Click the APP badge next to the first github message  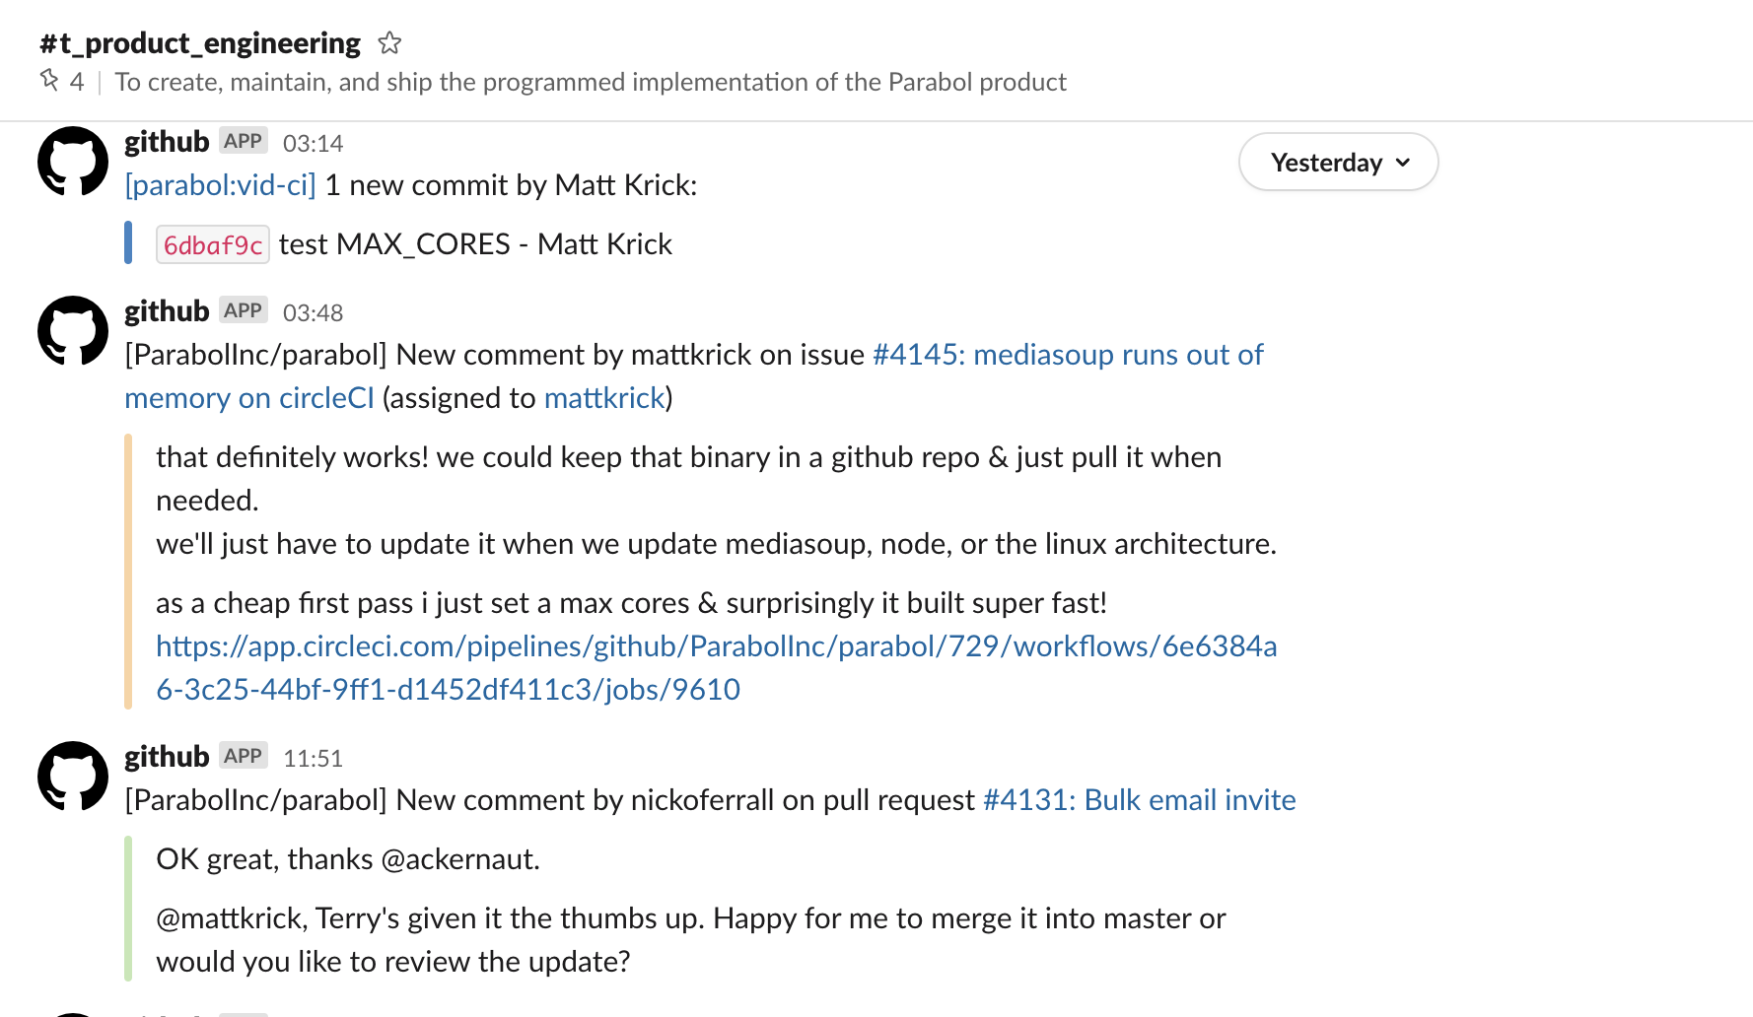242,140
